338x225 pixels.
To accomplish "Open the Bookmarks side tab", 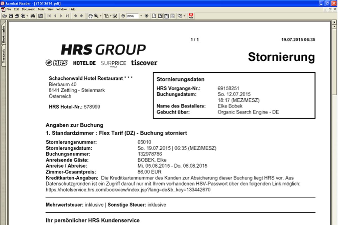I will (4, 35).
